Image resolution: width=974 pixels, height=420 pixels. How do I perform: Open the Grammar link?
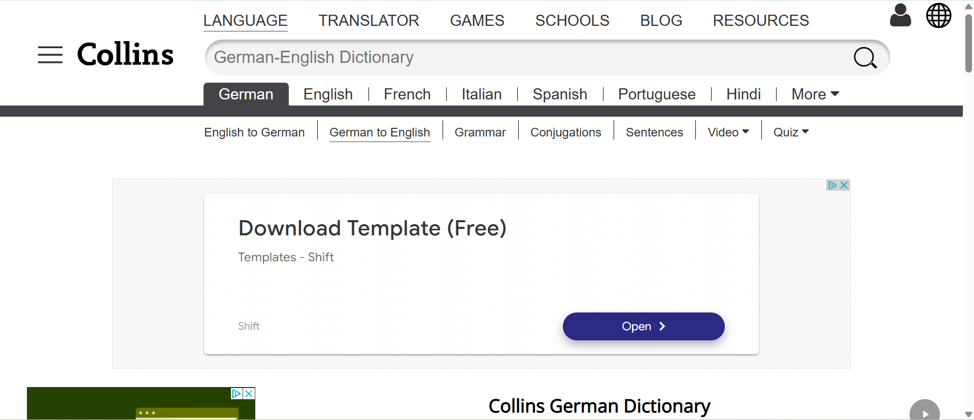[480, 132]
